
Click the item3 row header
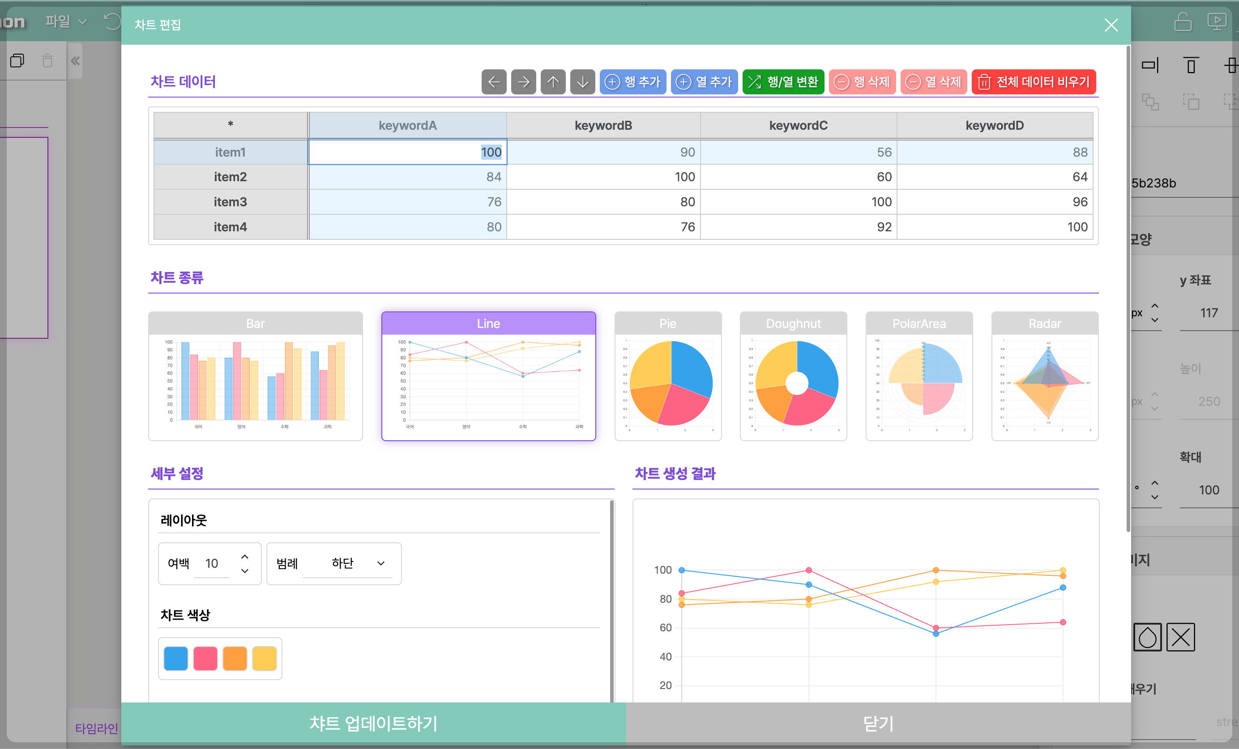click(231, 202)
